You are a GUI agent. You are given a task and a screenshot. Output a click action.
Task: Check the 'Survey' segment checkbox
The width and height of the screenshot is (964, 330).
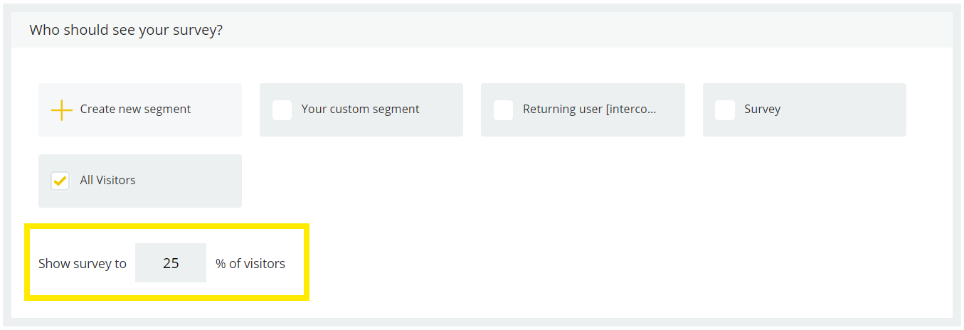(725, 110)
